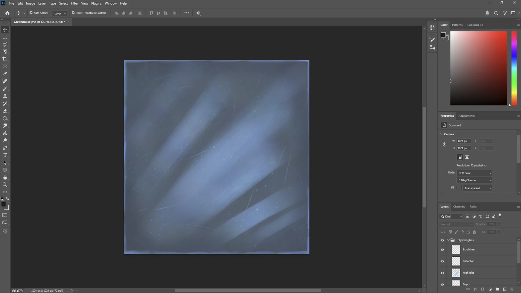This screenshot has height=293, width=521.
Task: Toggle Show Transform Controls checkbox
Action: pos(73,13)
